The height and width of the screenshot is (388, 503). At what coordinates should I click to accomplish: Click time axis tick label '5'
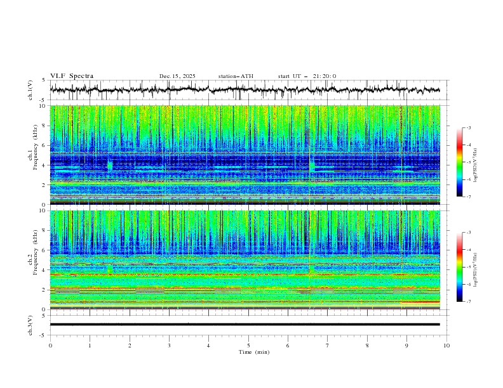(248, 346)
